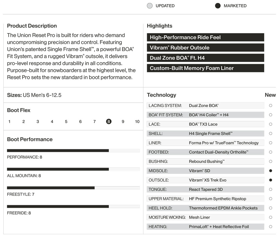279x237 pixels.
Task: Click the gray Updated legend circle
Action: coord(150,6)
